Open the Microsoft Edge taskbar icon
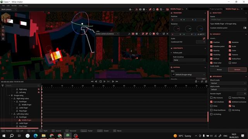This screenshot has height=139, width=248. (35, 136)
